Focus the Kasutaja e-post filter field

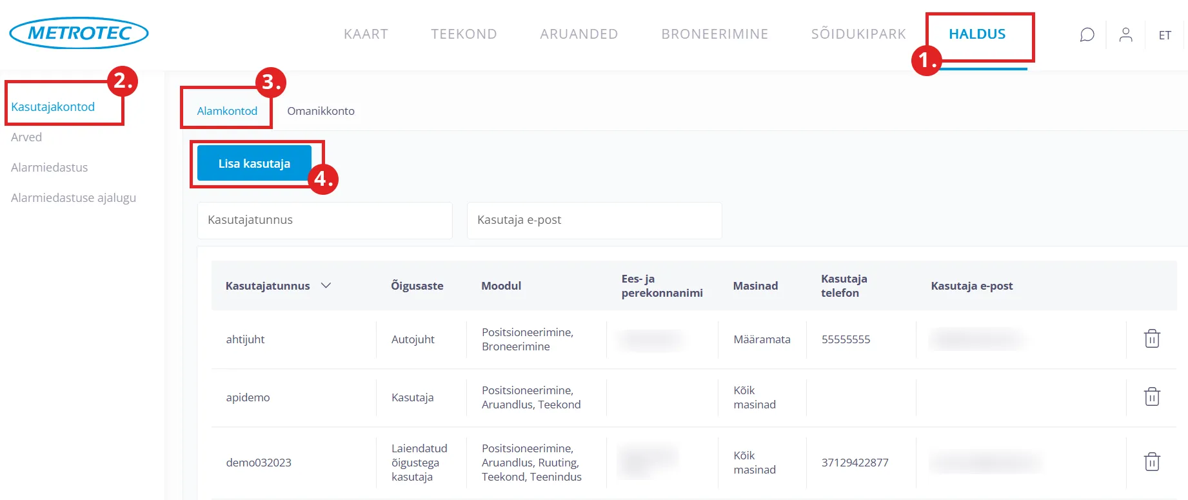(594, 220)
